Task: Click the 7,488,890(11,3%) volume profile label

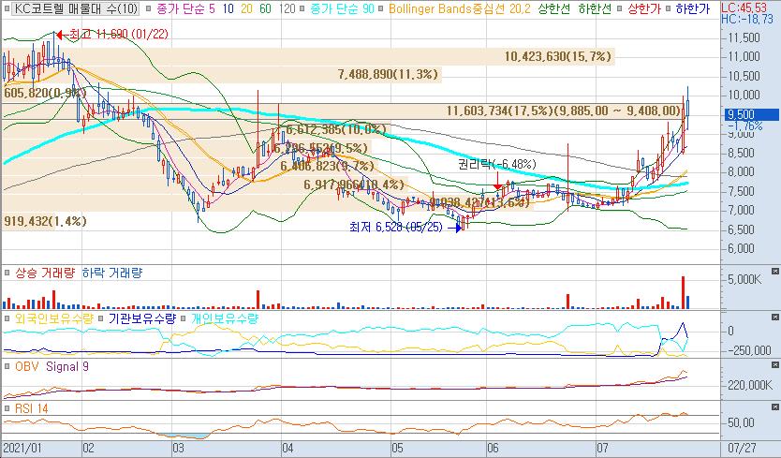Action: click(388, 74)
